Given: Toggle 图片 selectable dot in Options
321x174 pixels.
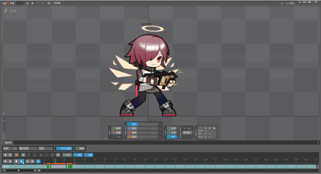Looking at the screenshot, I should tap(206, 134).
